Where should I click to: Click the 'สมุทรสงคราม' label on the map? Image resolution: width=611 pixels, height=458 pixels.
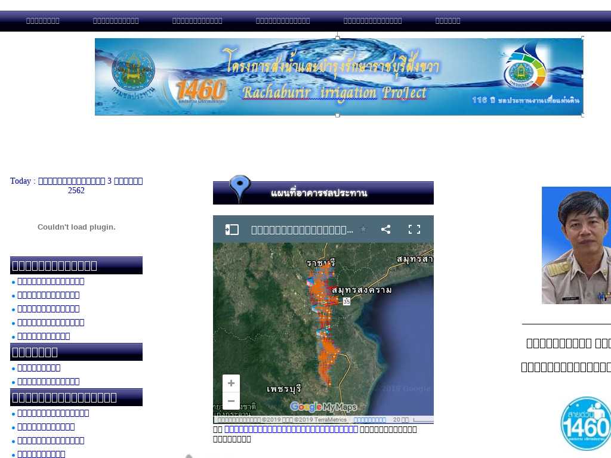point(362,290)
